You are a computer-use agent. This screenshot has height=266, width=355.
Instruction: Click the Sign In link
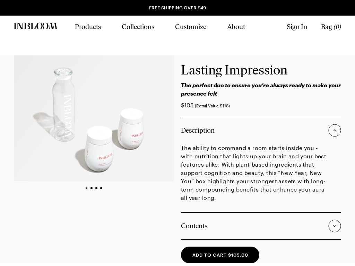click(x=297, y=27)
